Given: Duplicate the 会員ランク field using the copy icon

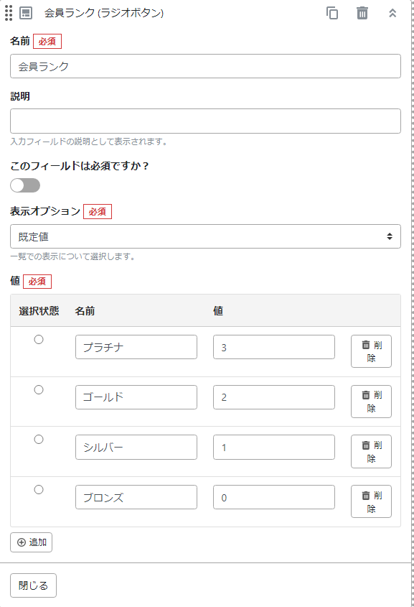Looking at the screenshot, I should 331,12.
